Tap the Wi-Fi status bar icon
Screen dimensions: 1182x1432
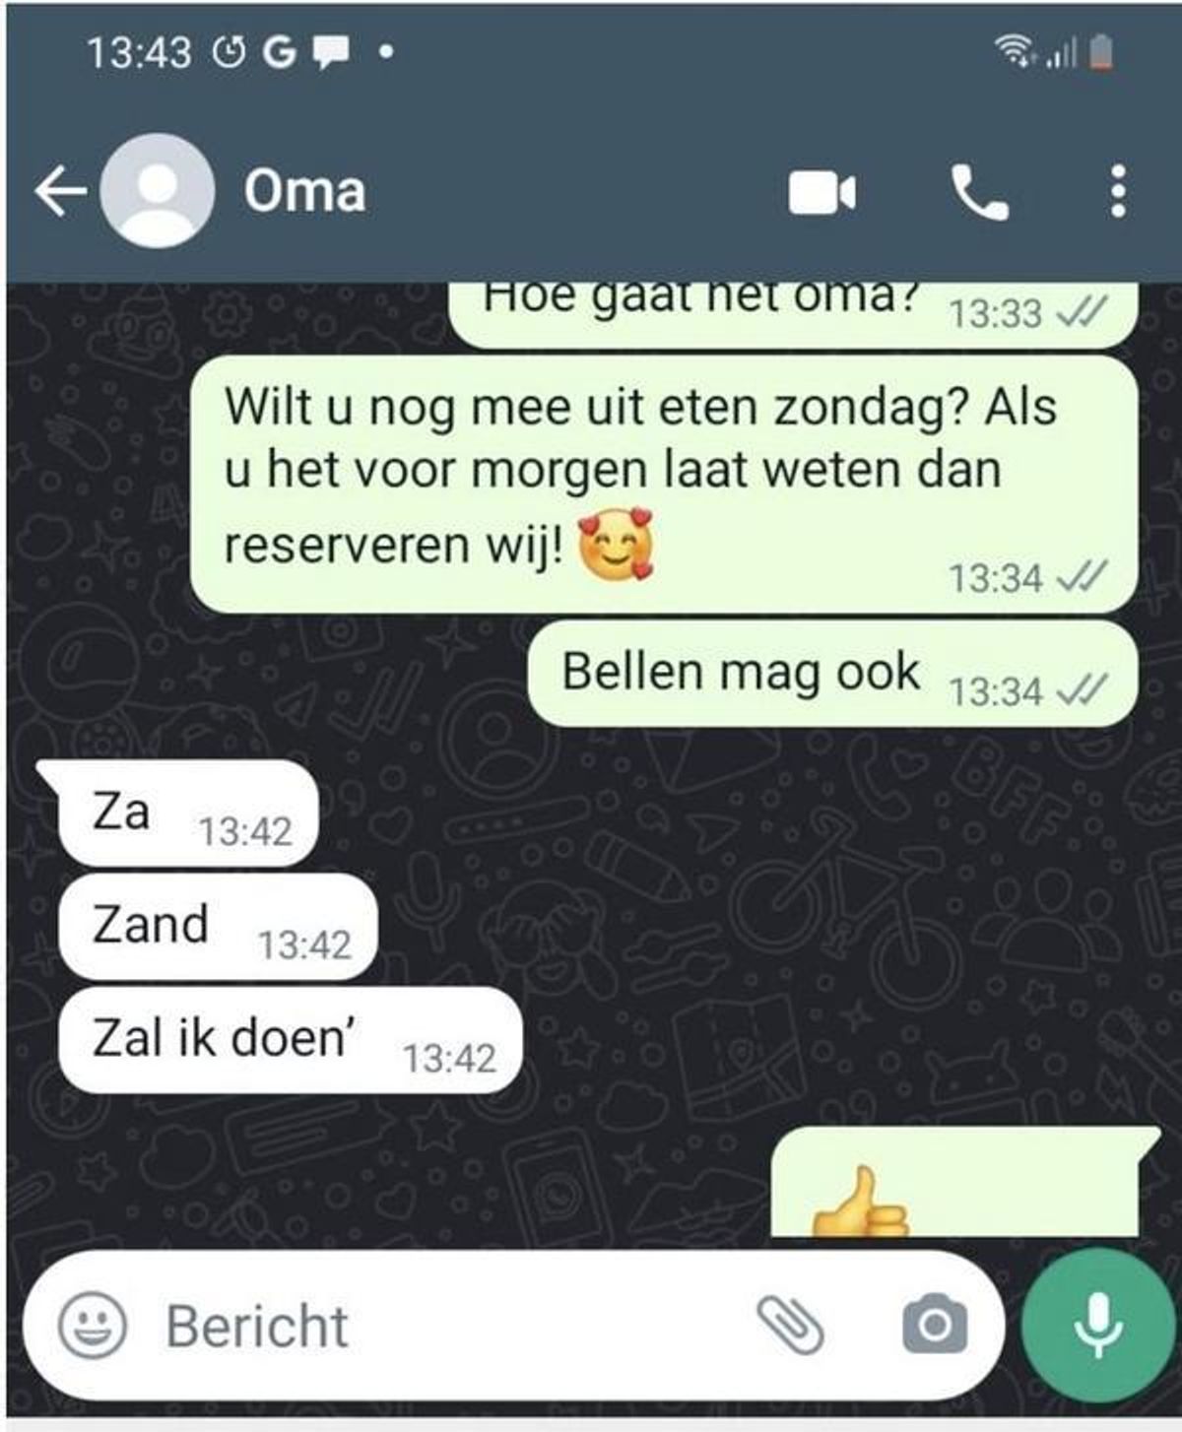pyautogui.click(x=1015, y=50)
